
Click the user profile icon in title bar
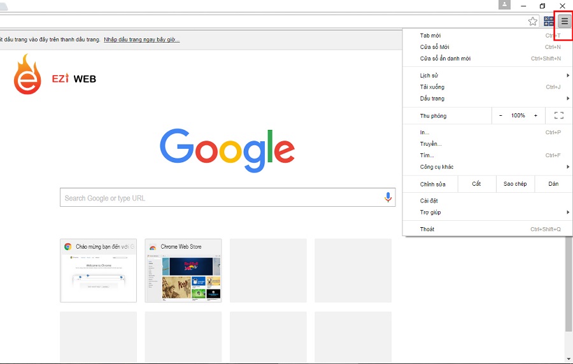coord(504,5)
